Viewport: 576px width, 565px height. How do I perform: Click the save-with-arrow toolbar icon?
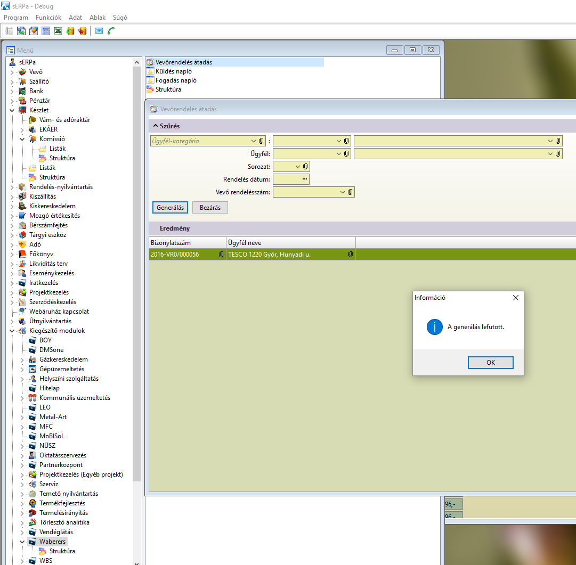click(21, 31)
